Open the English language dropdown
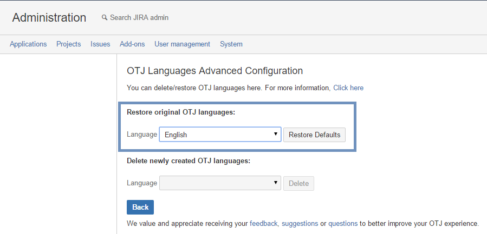This screenshot has height=234, width=487. (x=220, y=135)
